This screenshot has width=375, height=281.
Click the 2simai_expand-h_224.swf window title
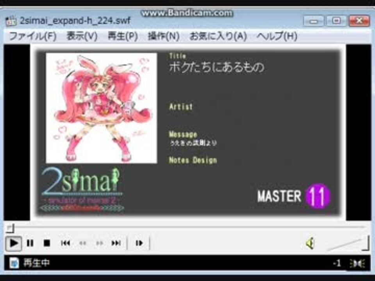[75, 21]
